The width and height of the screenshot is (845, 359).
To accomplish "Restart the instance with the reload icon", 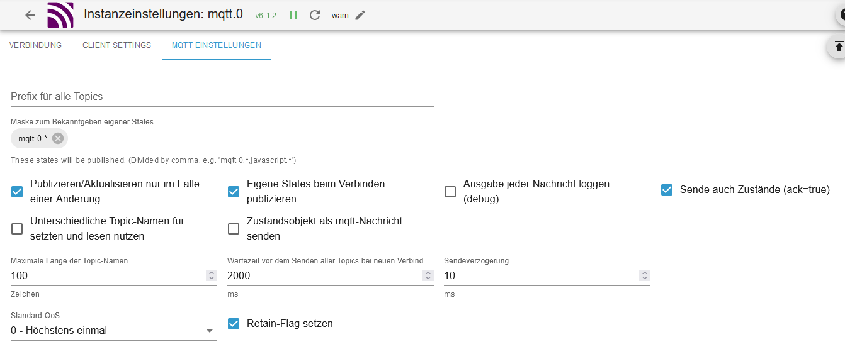I will [x=315, y=15].
